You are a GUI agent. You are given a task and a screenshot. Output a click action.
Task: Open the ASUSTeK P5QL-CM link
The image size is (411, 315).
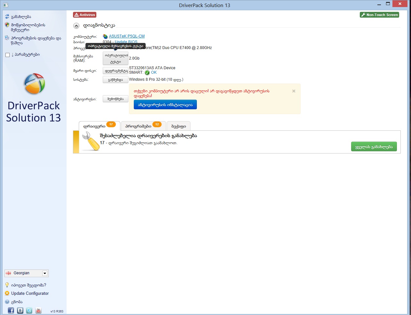coord(127,36)
